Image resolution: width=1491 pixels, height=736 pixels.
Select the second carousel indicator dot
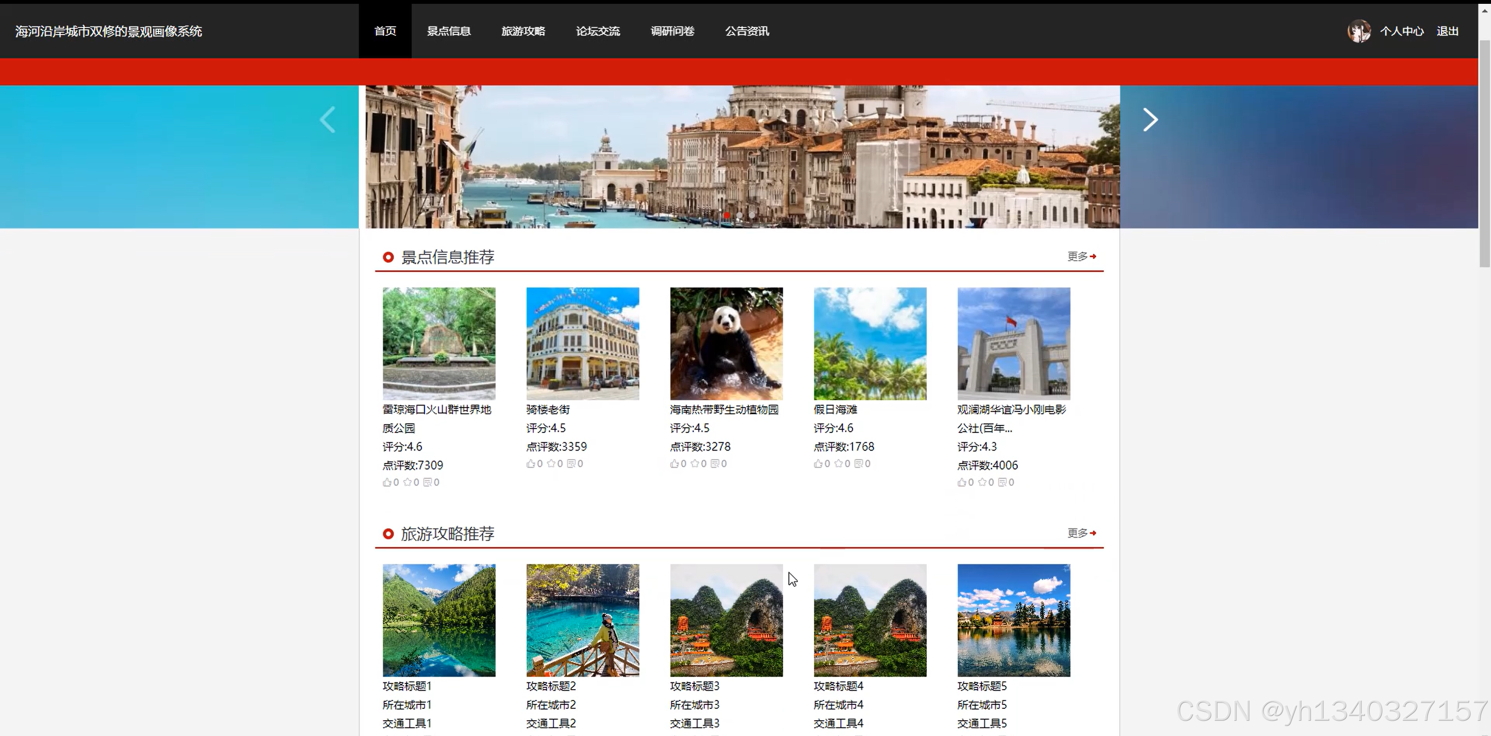tap(739, 215)
